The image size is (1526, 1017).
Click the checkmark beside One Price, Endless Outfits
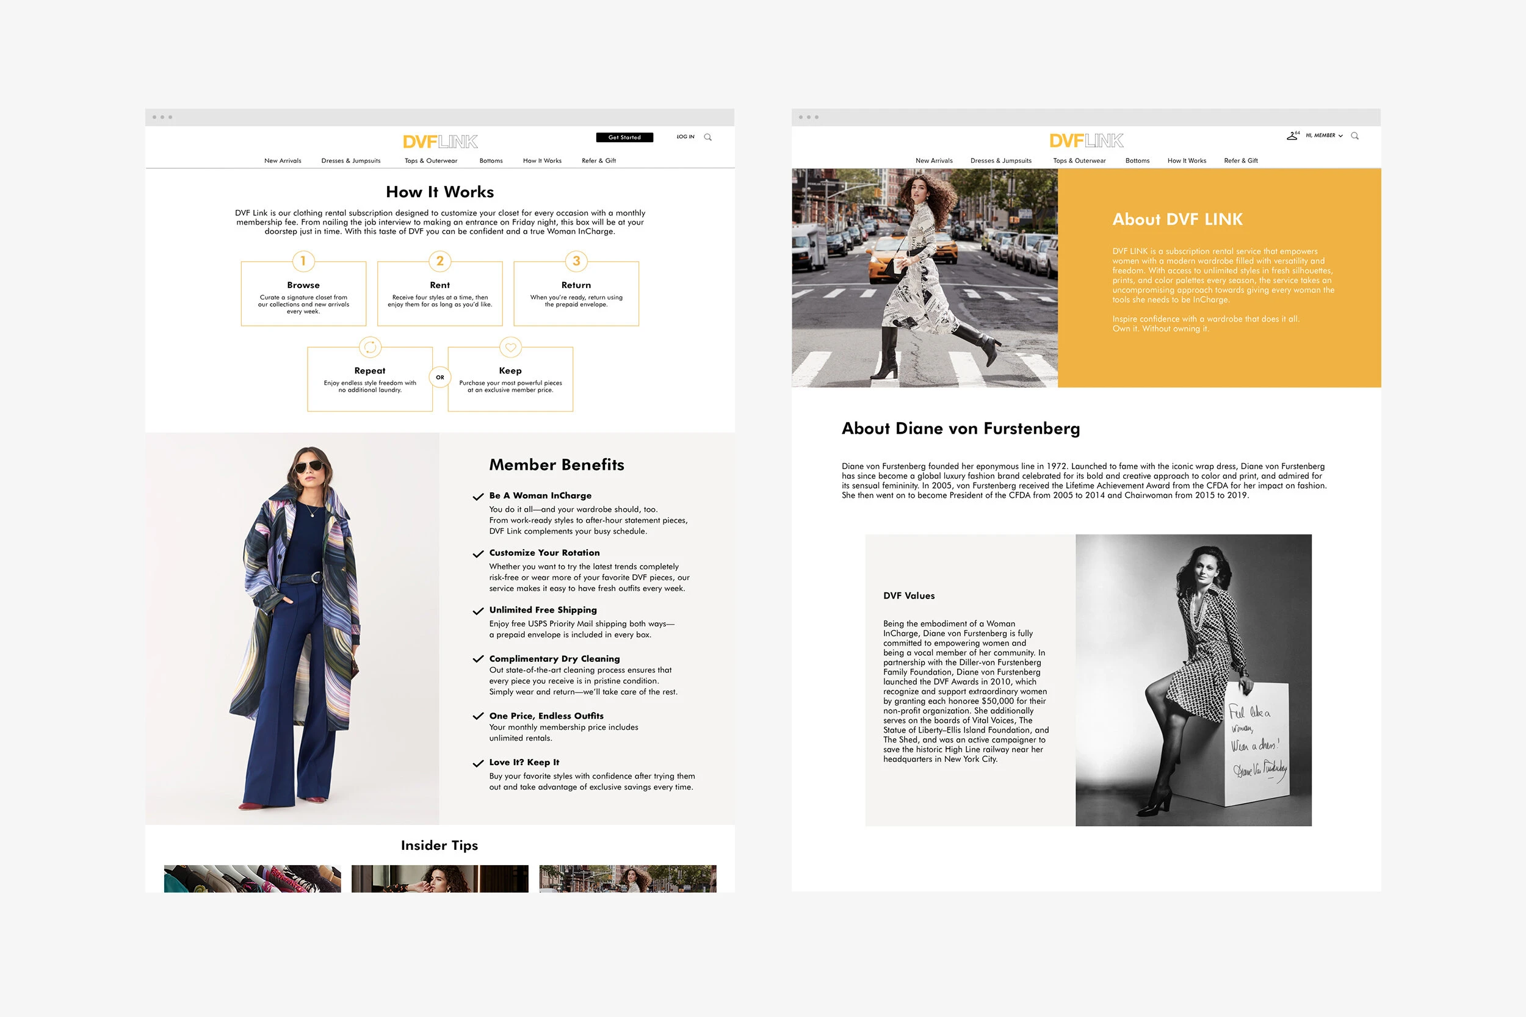point(478,716)
